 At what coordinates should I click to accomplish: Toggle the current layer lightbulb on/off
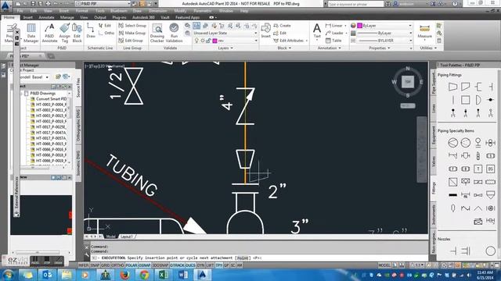click(x=196, y=41)
